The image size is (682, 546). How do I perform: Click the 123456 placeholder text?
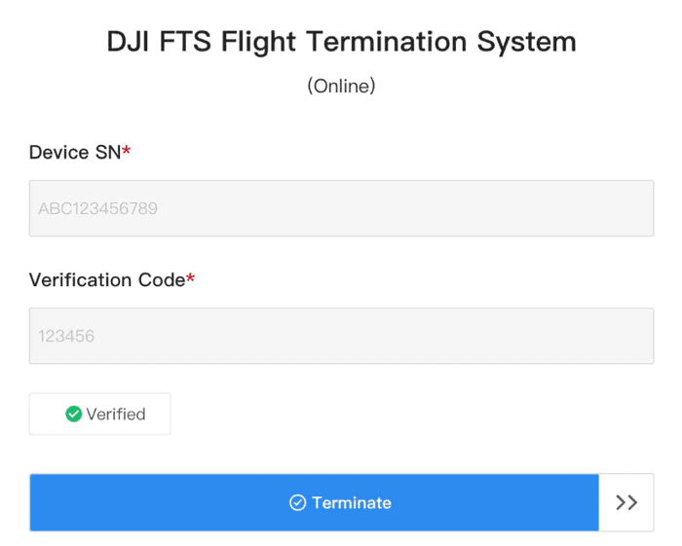[66, 337]
